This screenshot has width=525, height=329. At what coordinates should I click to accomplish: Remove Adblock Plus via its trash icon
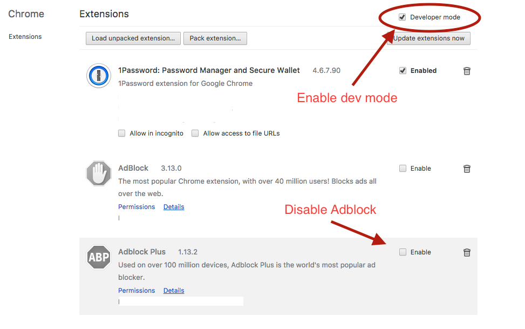(467, 252)
